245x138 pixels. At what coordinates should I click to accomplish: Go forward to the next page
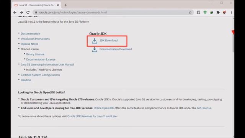[21, 12]
